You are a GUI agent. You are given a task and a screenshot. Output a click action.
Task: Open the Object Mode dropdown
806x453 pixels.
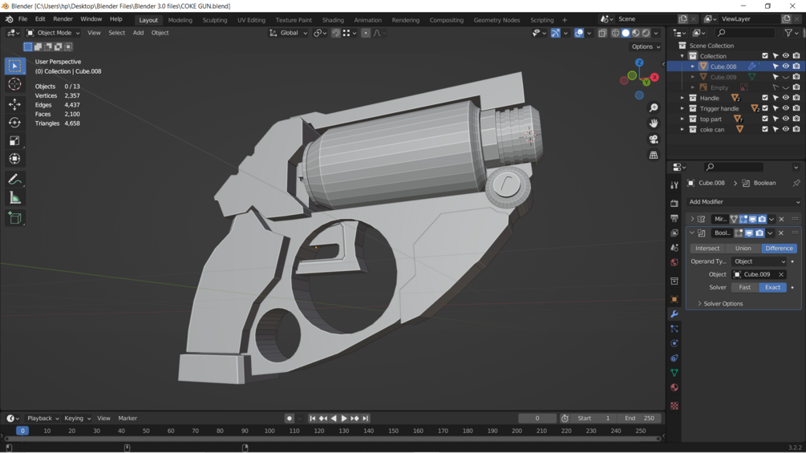tap(54, 33)
